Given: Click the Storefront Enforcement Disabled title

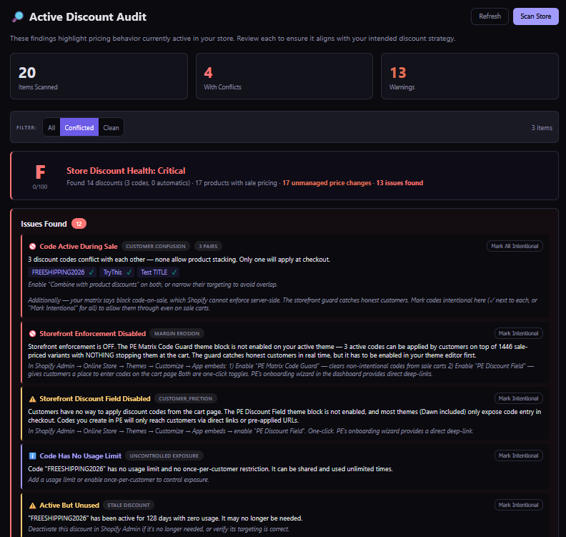Looking at the screenshot, I should (x=93, y=334).
